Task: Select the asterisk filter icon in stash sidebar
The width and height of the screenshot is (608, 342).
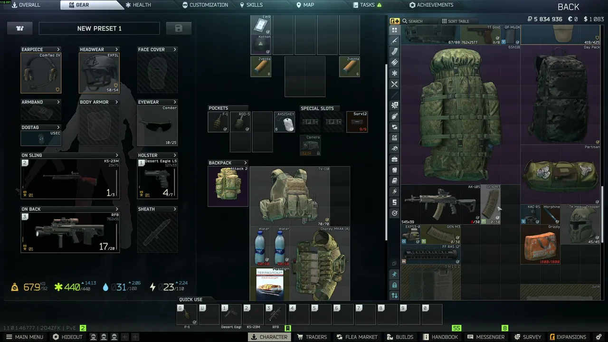Action: 395,73
